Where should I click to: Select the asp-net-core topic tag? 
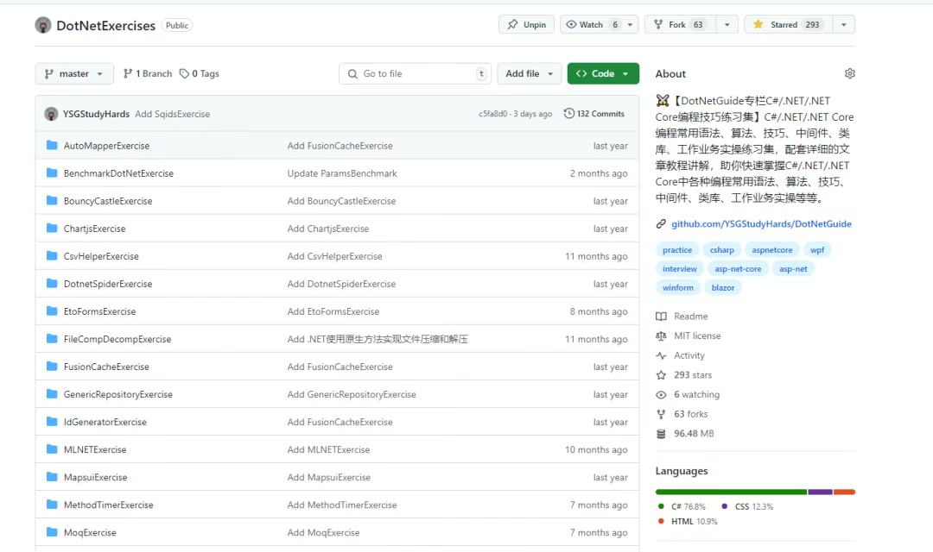point(738,269)
